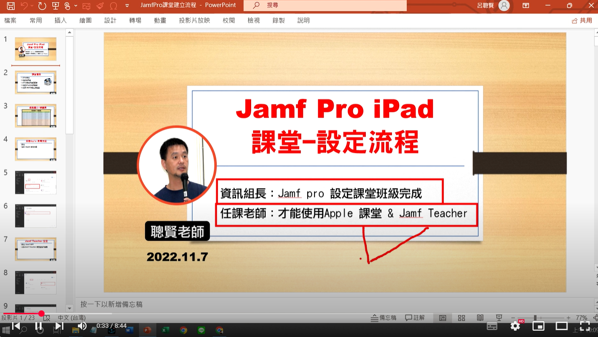Viewport: 598px width, 337px height.
Task: Click the omega symbol icon in the title bar
Action: [114, 6]
